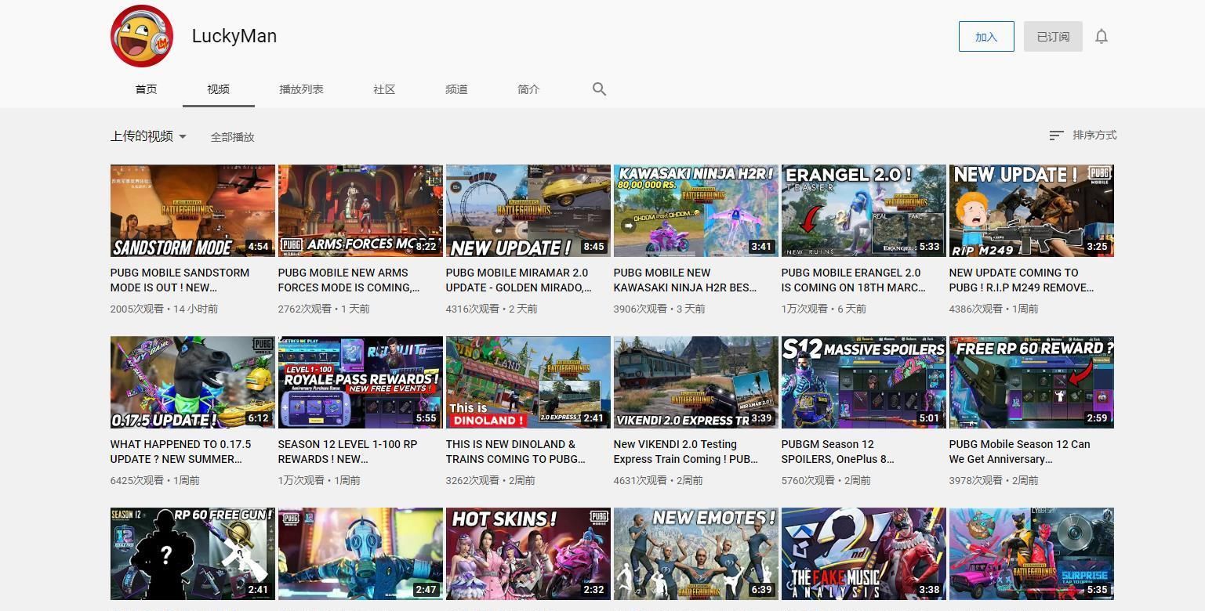
Task: Click the 4316次观看 • 2 天前 text
Action: pos(492,309)
